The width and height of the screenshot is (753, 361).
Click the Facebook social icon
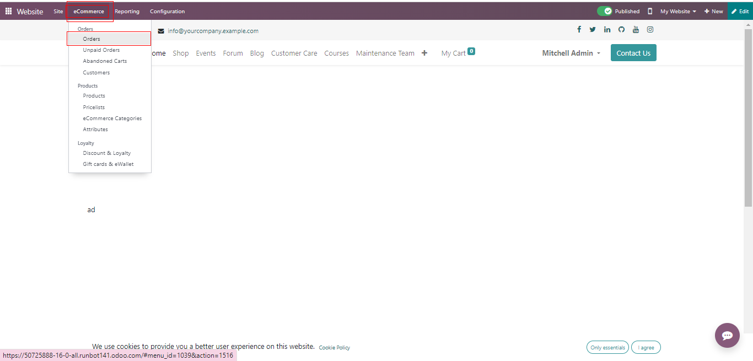click(x=579, y=30)
